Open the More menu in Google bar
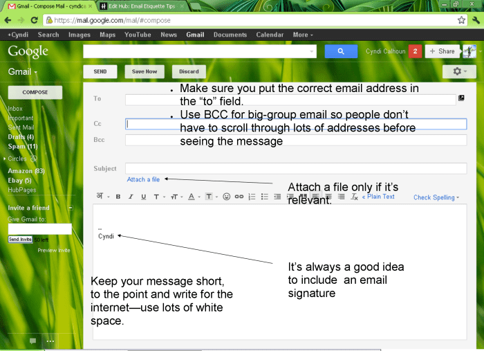 point(303,35)
